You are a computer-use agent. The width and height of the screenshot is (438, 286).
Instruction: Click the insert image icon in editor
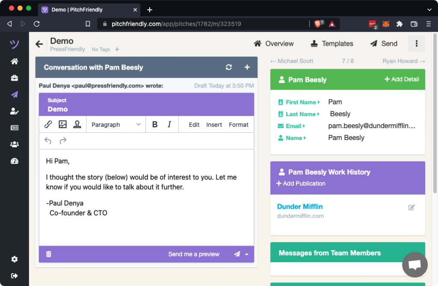pos(63,125)
